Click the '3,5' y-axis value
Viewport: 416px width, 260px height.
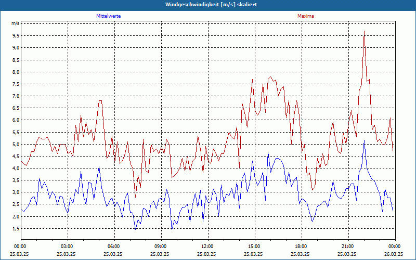click(x=16, y=180)
